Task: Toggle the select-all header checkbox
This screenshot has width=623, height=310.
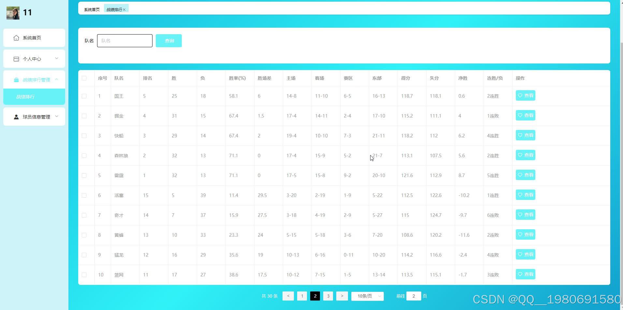Action: coord(84,78)
